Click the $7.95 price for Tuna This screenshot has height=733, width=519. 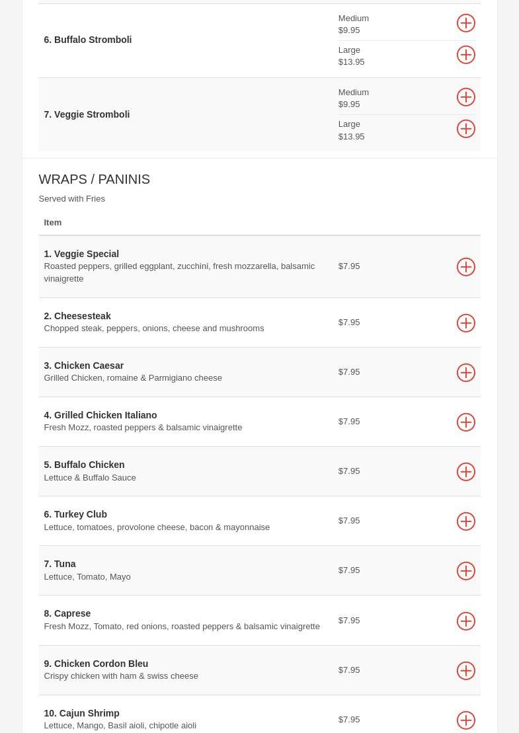[349, 570]
